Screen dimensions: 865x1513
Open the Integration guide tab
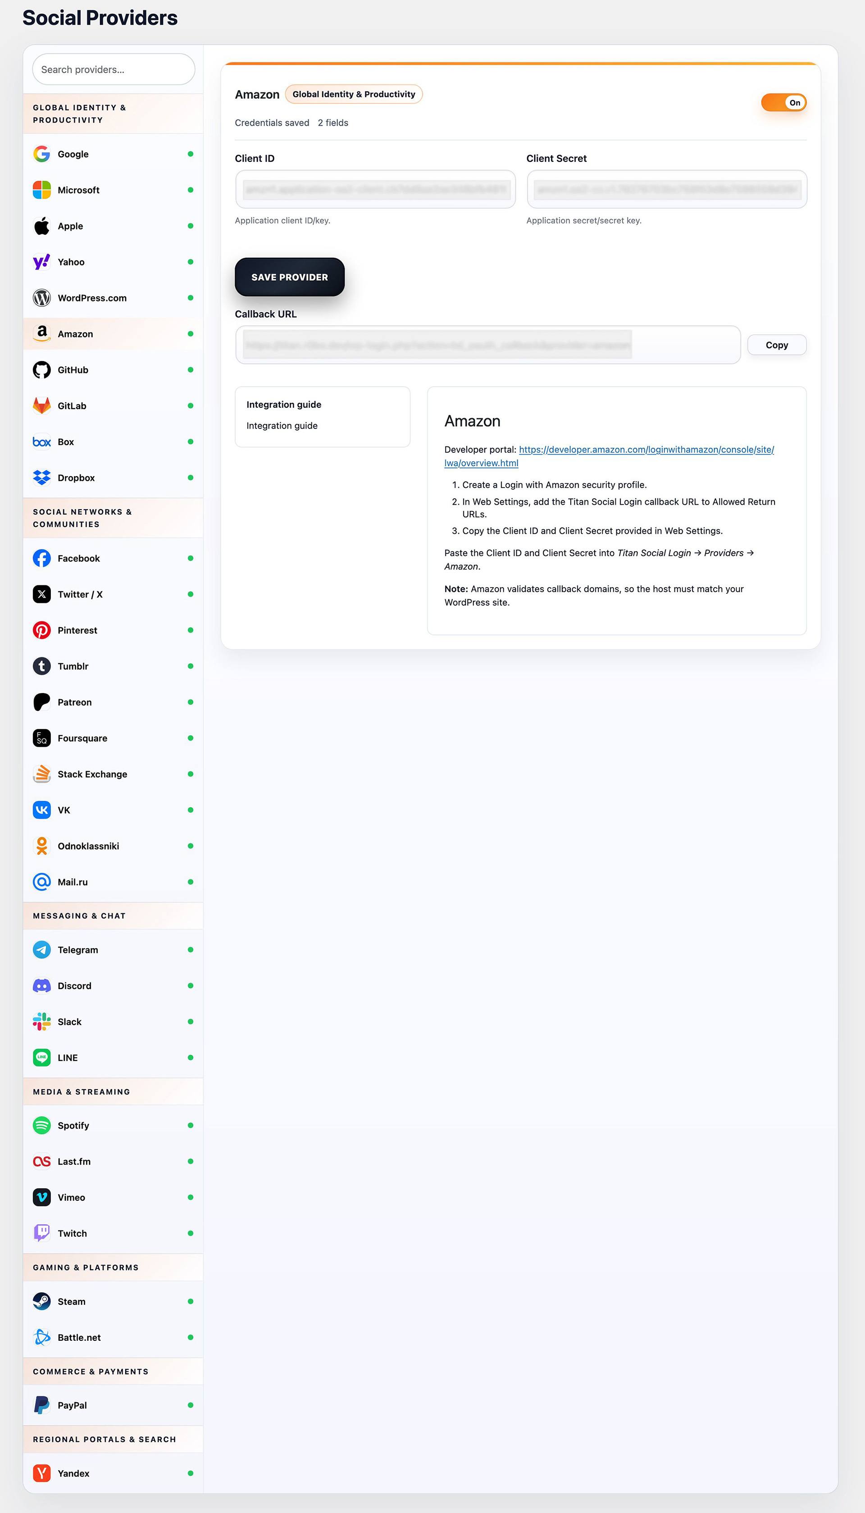pyautogui.click(x=282, y=426)
